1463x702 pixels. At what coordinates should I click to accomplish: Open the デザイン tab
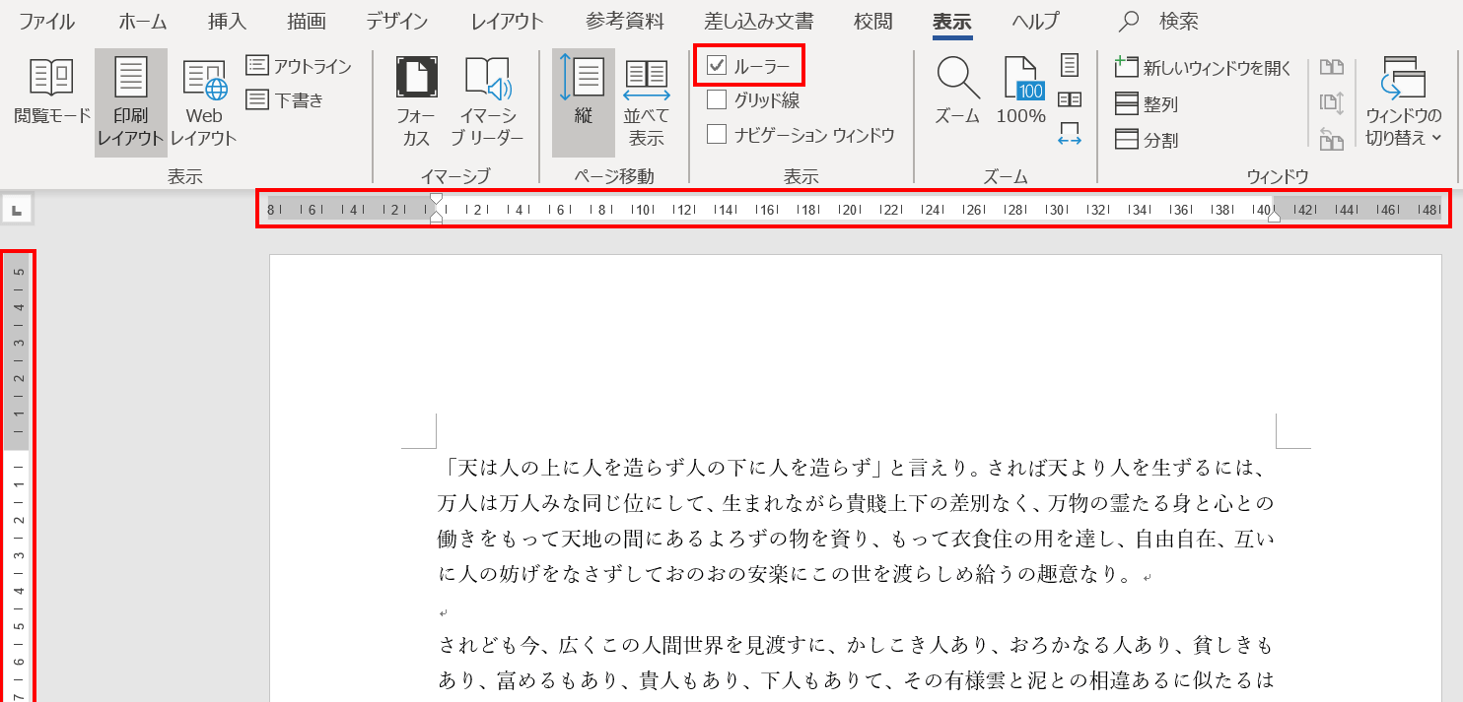[397, 21]
